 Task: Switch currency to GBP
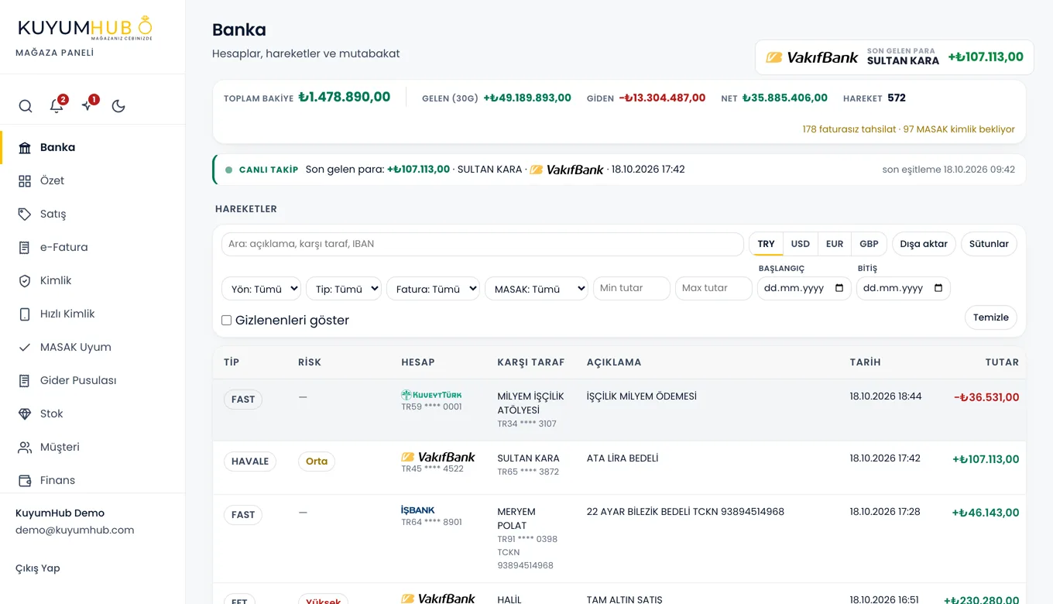[x=869, y=244]
